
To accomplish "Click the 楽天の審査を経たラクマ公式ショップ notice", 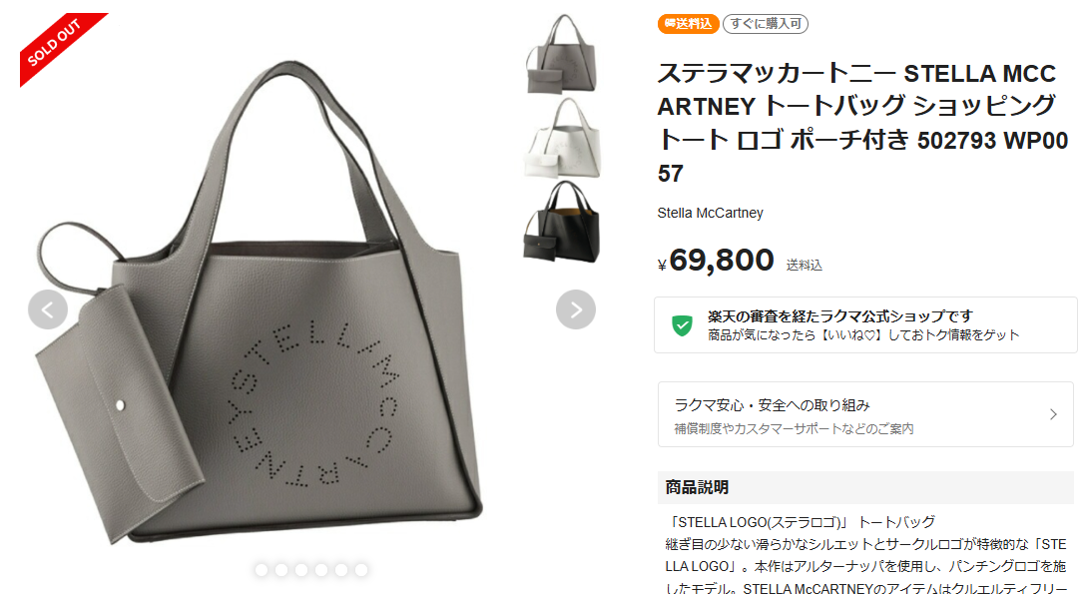I will pos(865,324).
